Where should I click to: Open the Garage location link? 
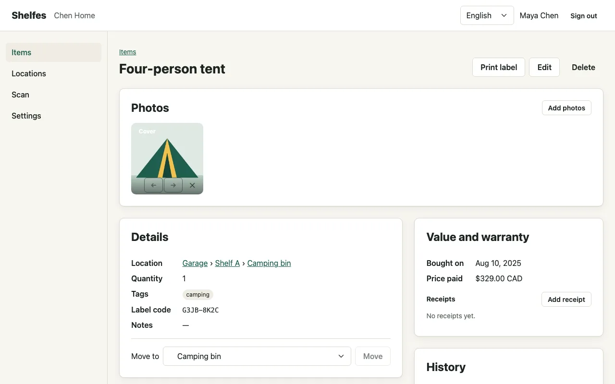click(195, 263)
